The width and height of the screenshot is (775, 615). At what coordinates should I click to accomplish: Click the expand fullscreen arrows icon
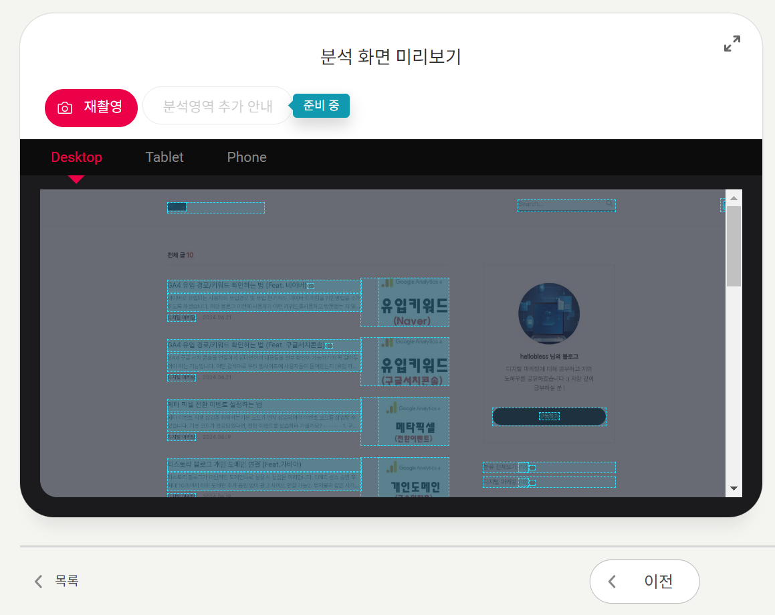click(x=732, y=43)
